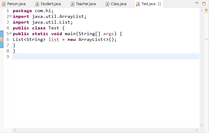Click 'java.util.List;' on line 3
The height and width of the screenshot is (133, 209).
(x=52, y=22)
